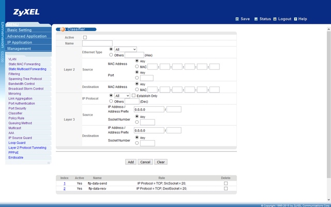The image size is (331, 207).
Task: Click the Logout icon in header
Action: coord(275,19)
